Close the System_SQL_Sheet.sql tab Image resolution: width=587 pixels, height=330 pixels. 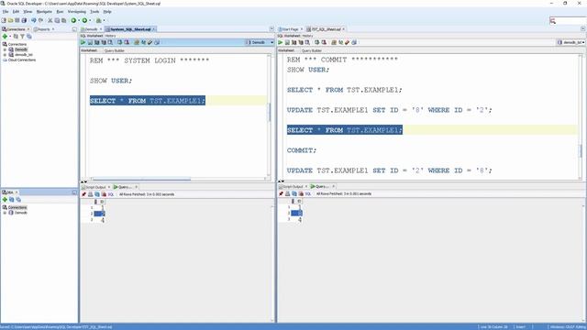pyautogui.click(x=154, y=29)
